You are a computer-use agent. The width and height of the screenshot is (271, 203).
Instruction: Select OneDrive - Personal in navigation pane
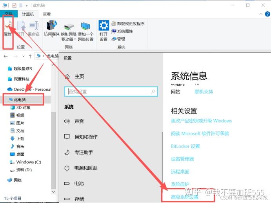[x=29, y=89]
